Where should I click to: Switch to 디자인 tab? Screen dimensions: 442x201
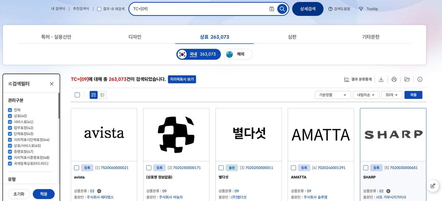point(135,37)
